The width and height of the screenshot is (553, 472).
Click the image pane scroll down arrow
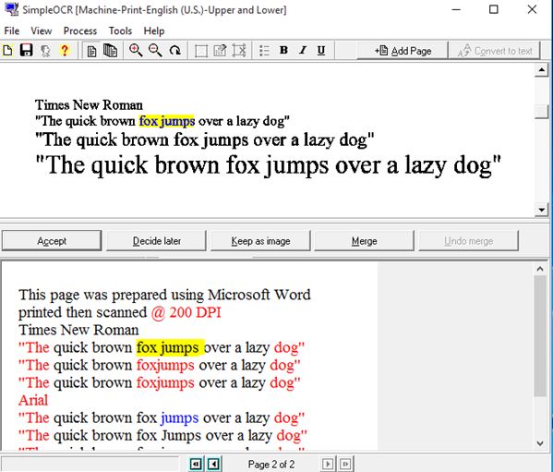point(541,210)
